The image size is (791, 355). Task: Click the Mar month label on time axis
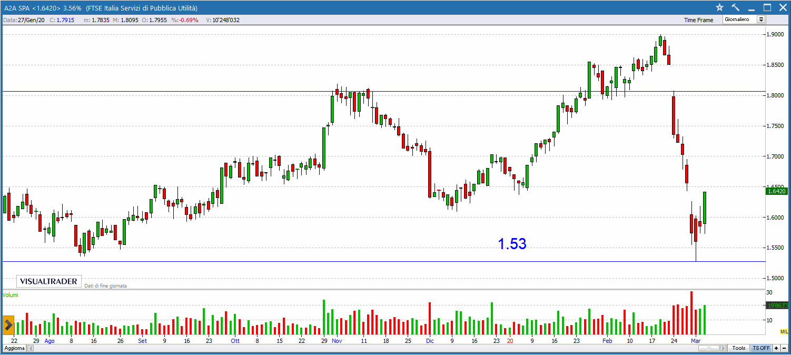click(696, 341)
